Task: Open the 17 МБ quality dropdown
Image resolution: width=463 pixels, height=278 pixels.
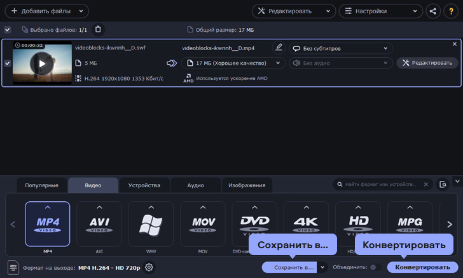Action: pyautogui.click(x=233, y=63)
